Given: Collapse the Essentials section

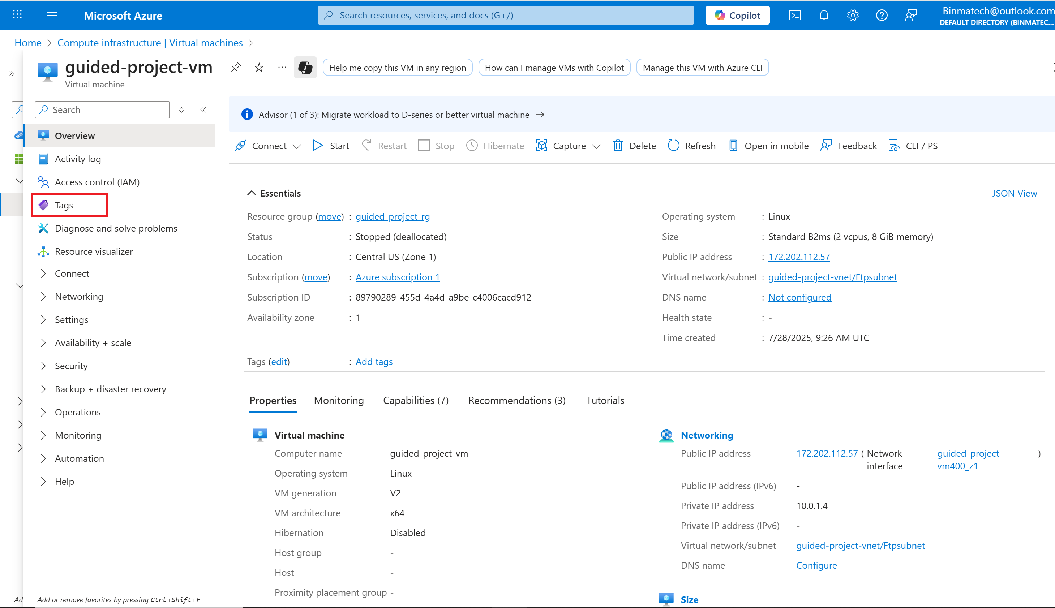Looking at the screenshot, I should [252, 193].
